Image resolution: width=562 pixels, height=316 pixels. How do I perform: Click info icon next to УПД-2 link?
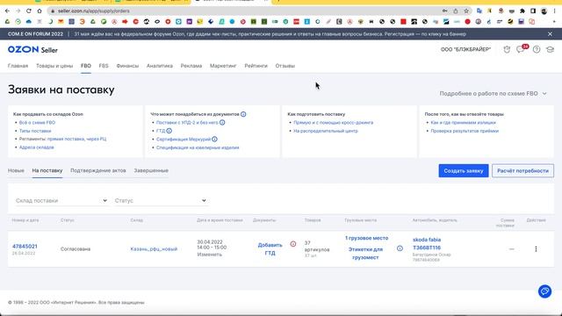(x=222, y=123)
